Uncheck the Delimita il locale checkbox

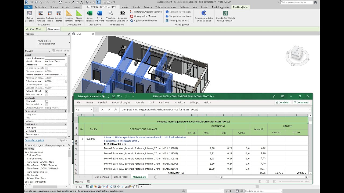tap(47, 91)
